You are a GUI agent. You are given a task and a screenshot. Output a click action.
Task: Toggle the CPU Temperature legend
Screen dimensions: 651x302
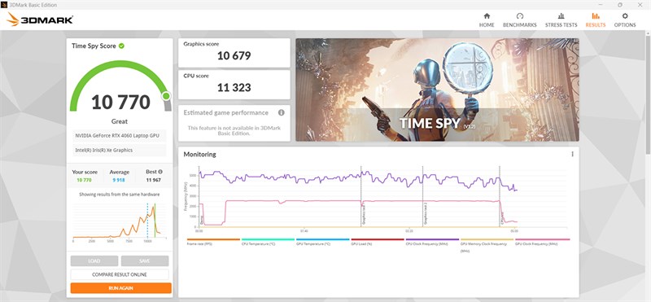268,242
